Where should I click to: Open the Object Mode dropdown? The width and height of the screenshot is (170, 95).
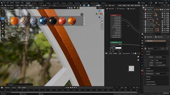(x=10, y=5)
